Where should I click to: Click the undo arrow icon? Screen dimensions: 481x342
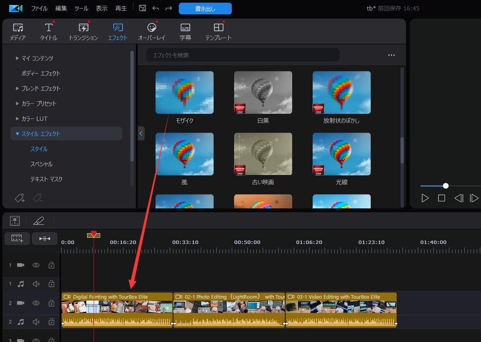(x=156, y=8)
